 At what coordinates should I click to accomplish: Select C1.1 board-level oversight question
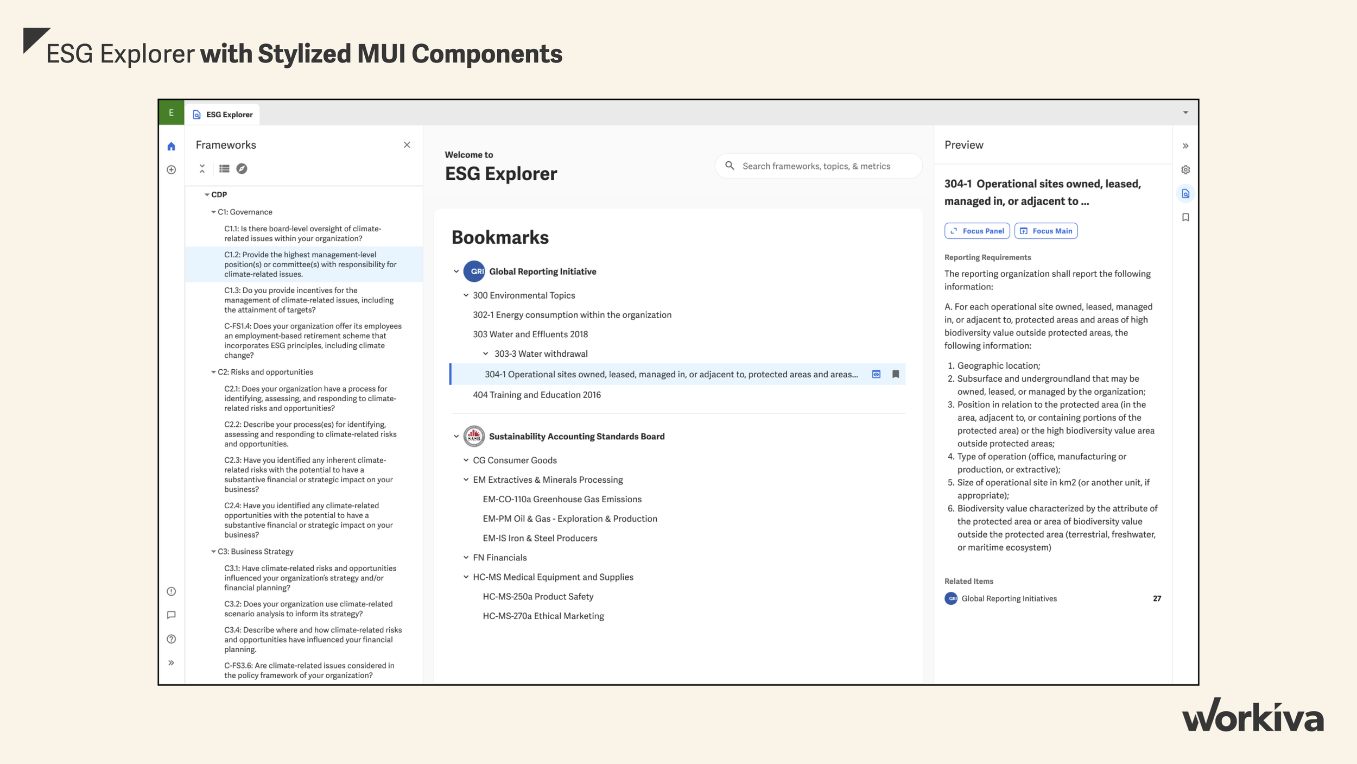[303, 233]
